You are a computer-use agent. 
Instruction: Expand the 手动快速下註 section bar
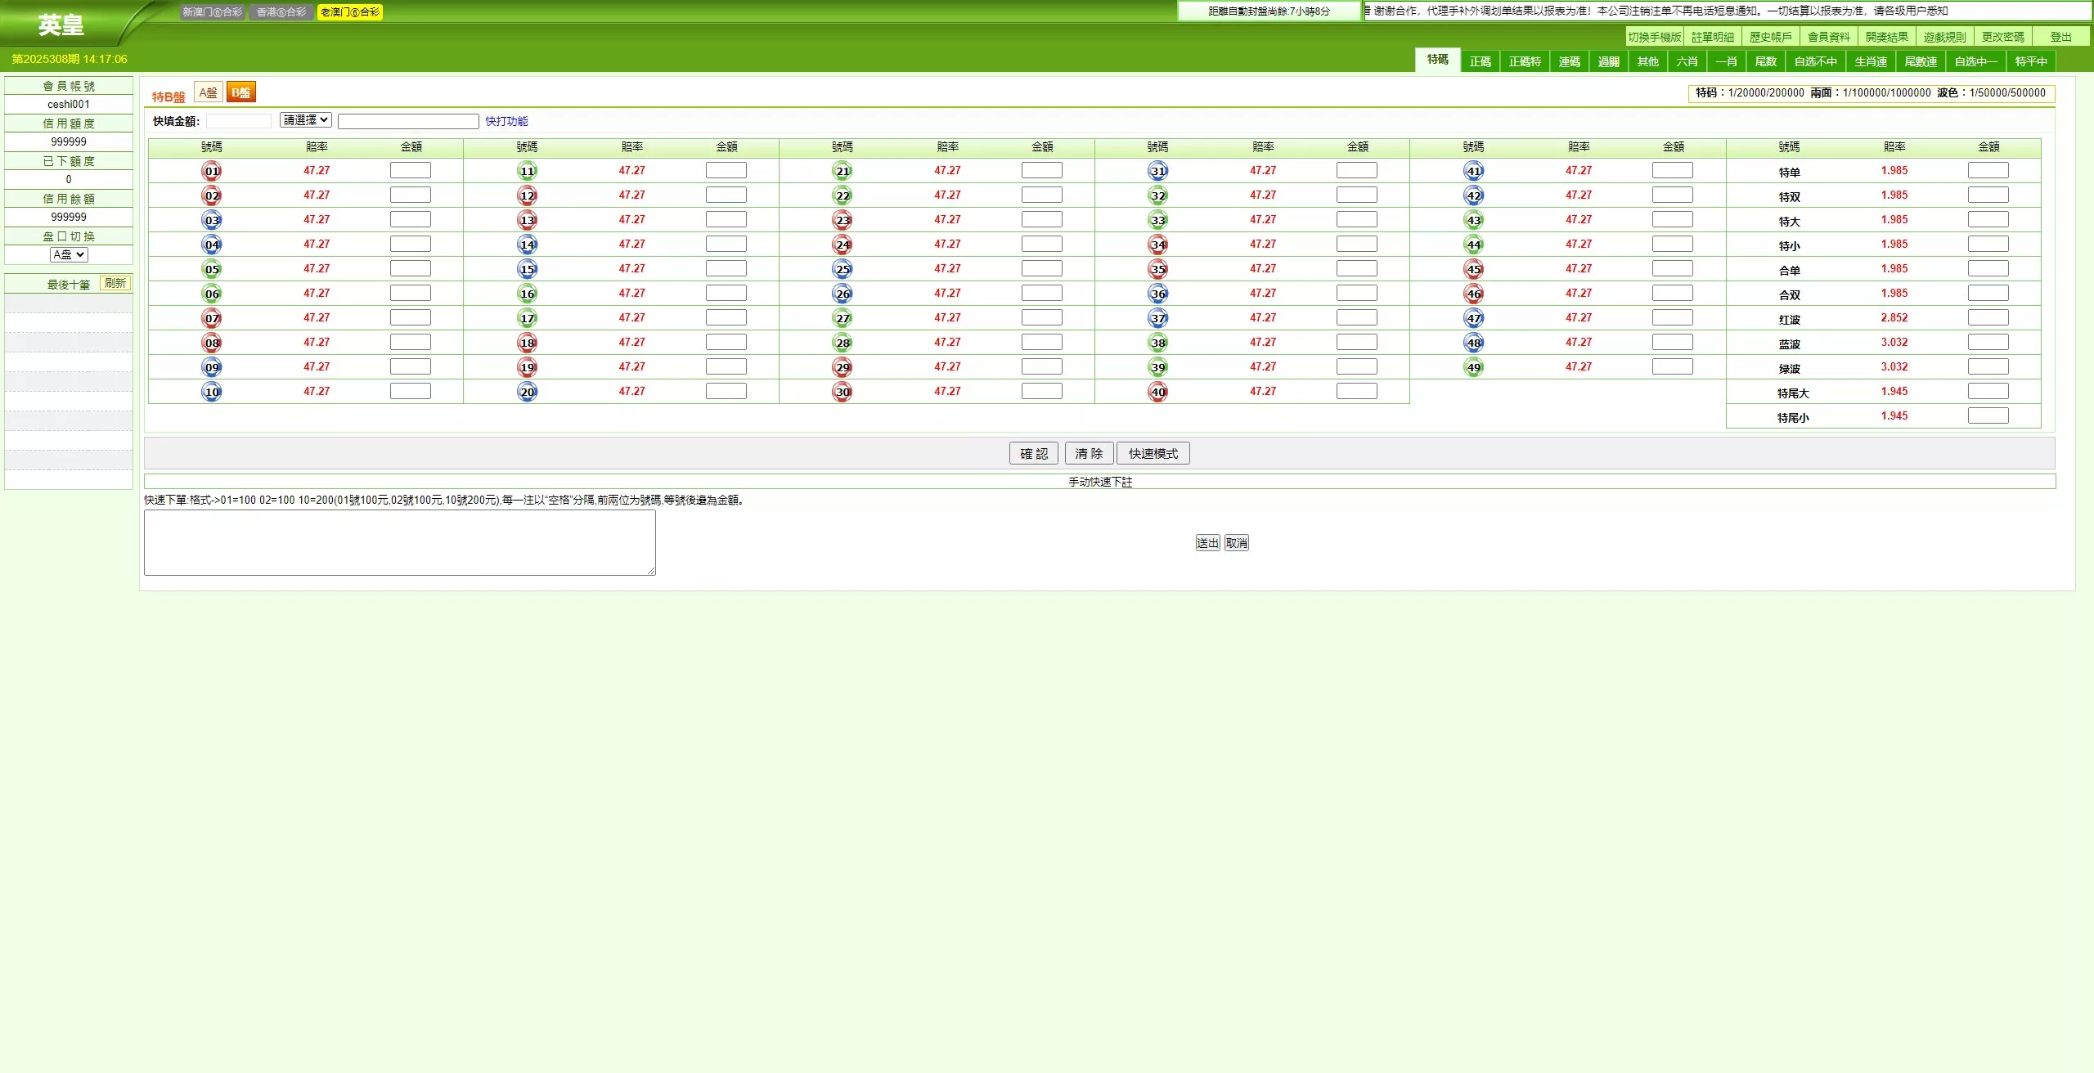click(x=1099, y=482)
